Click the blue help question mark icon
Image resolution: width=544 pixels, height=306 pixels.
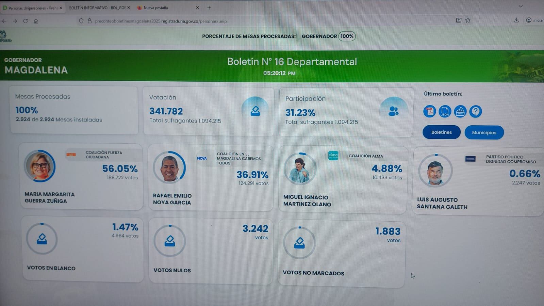pyautogui.click(x=475, y=111)
